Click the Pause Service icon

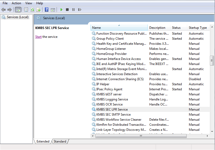point(73,10)
